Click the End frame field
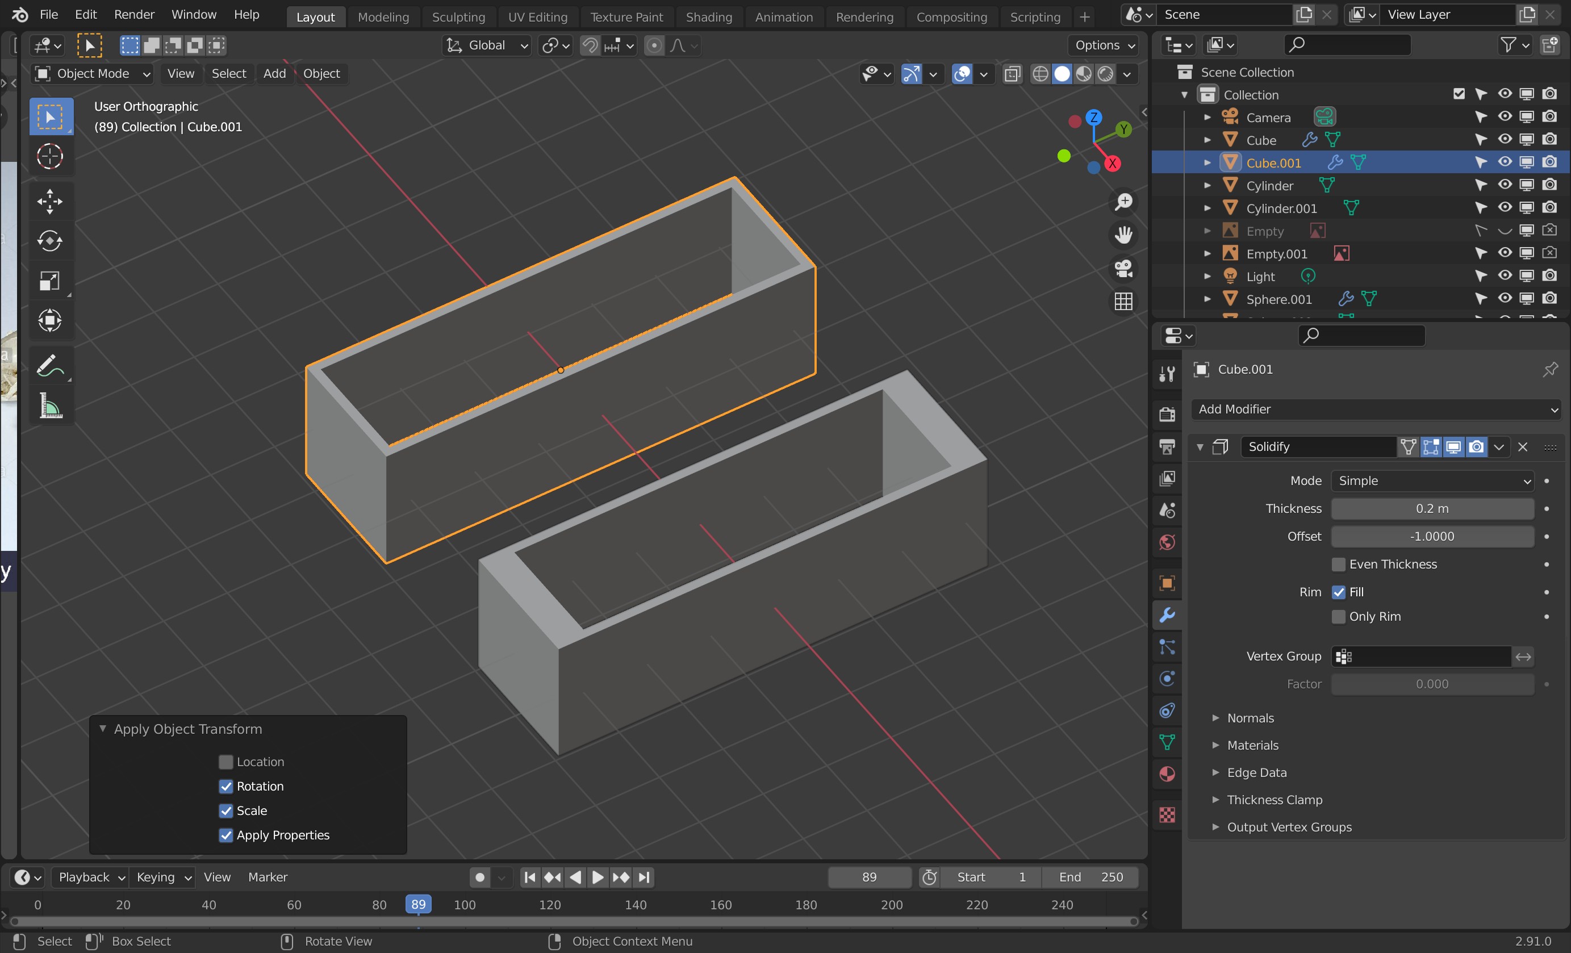The image size is (1571, 953). tap(1090, 877)
